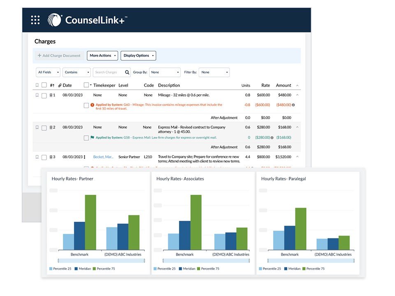Click the orange warning icon for G60 Mileage
This screenshot has height=296, width=395.
[92, 105]
